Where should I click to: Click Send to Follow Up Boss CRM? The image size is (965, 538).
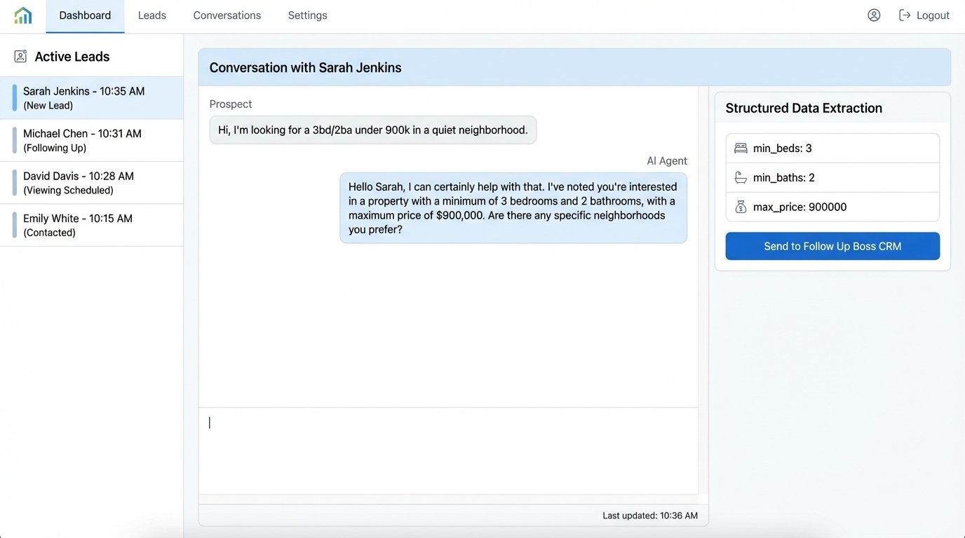(832, 246)
